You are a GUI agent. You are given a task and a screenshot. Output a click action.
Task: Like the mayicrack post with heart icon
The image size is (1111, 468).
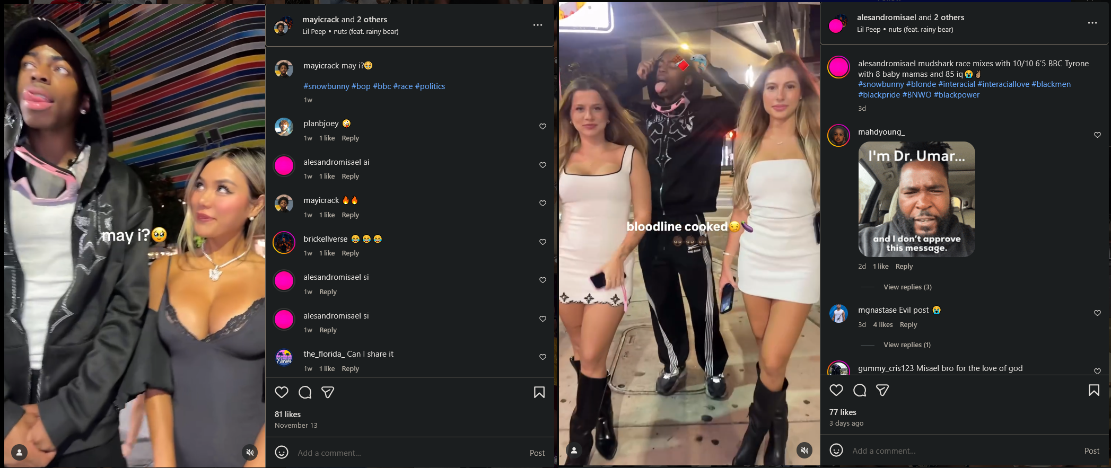tap(282, 392)
